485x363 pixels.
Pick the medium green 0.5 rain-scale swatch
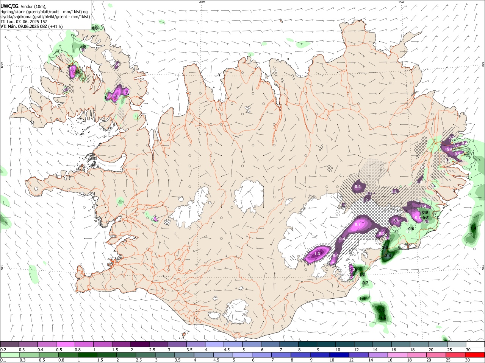(49, 355)
